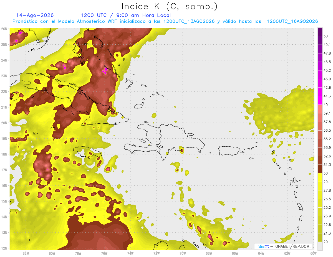333x257 pixels.
Task: Select the date '14-Ago-2026'
Action: (x=35, y=15)
